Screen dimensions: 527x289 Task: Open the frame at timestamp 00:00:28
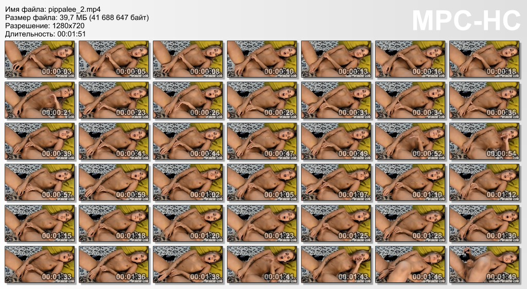tap(262, 100)
